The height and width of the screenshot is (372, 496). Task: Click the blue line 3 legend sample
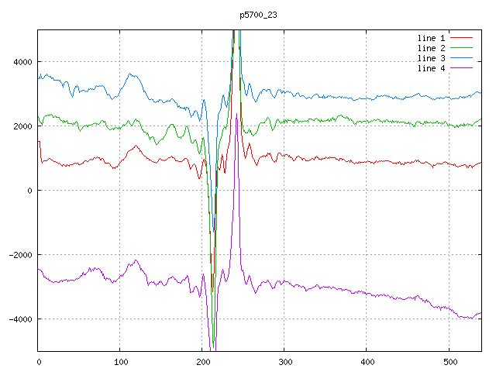461,58
